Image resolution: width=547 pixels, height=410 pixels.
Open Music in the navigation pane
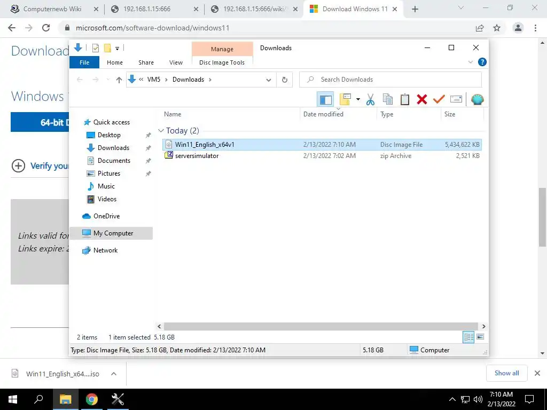tap(106, 186)
